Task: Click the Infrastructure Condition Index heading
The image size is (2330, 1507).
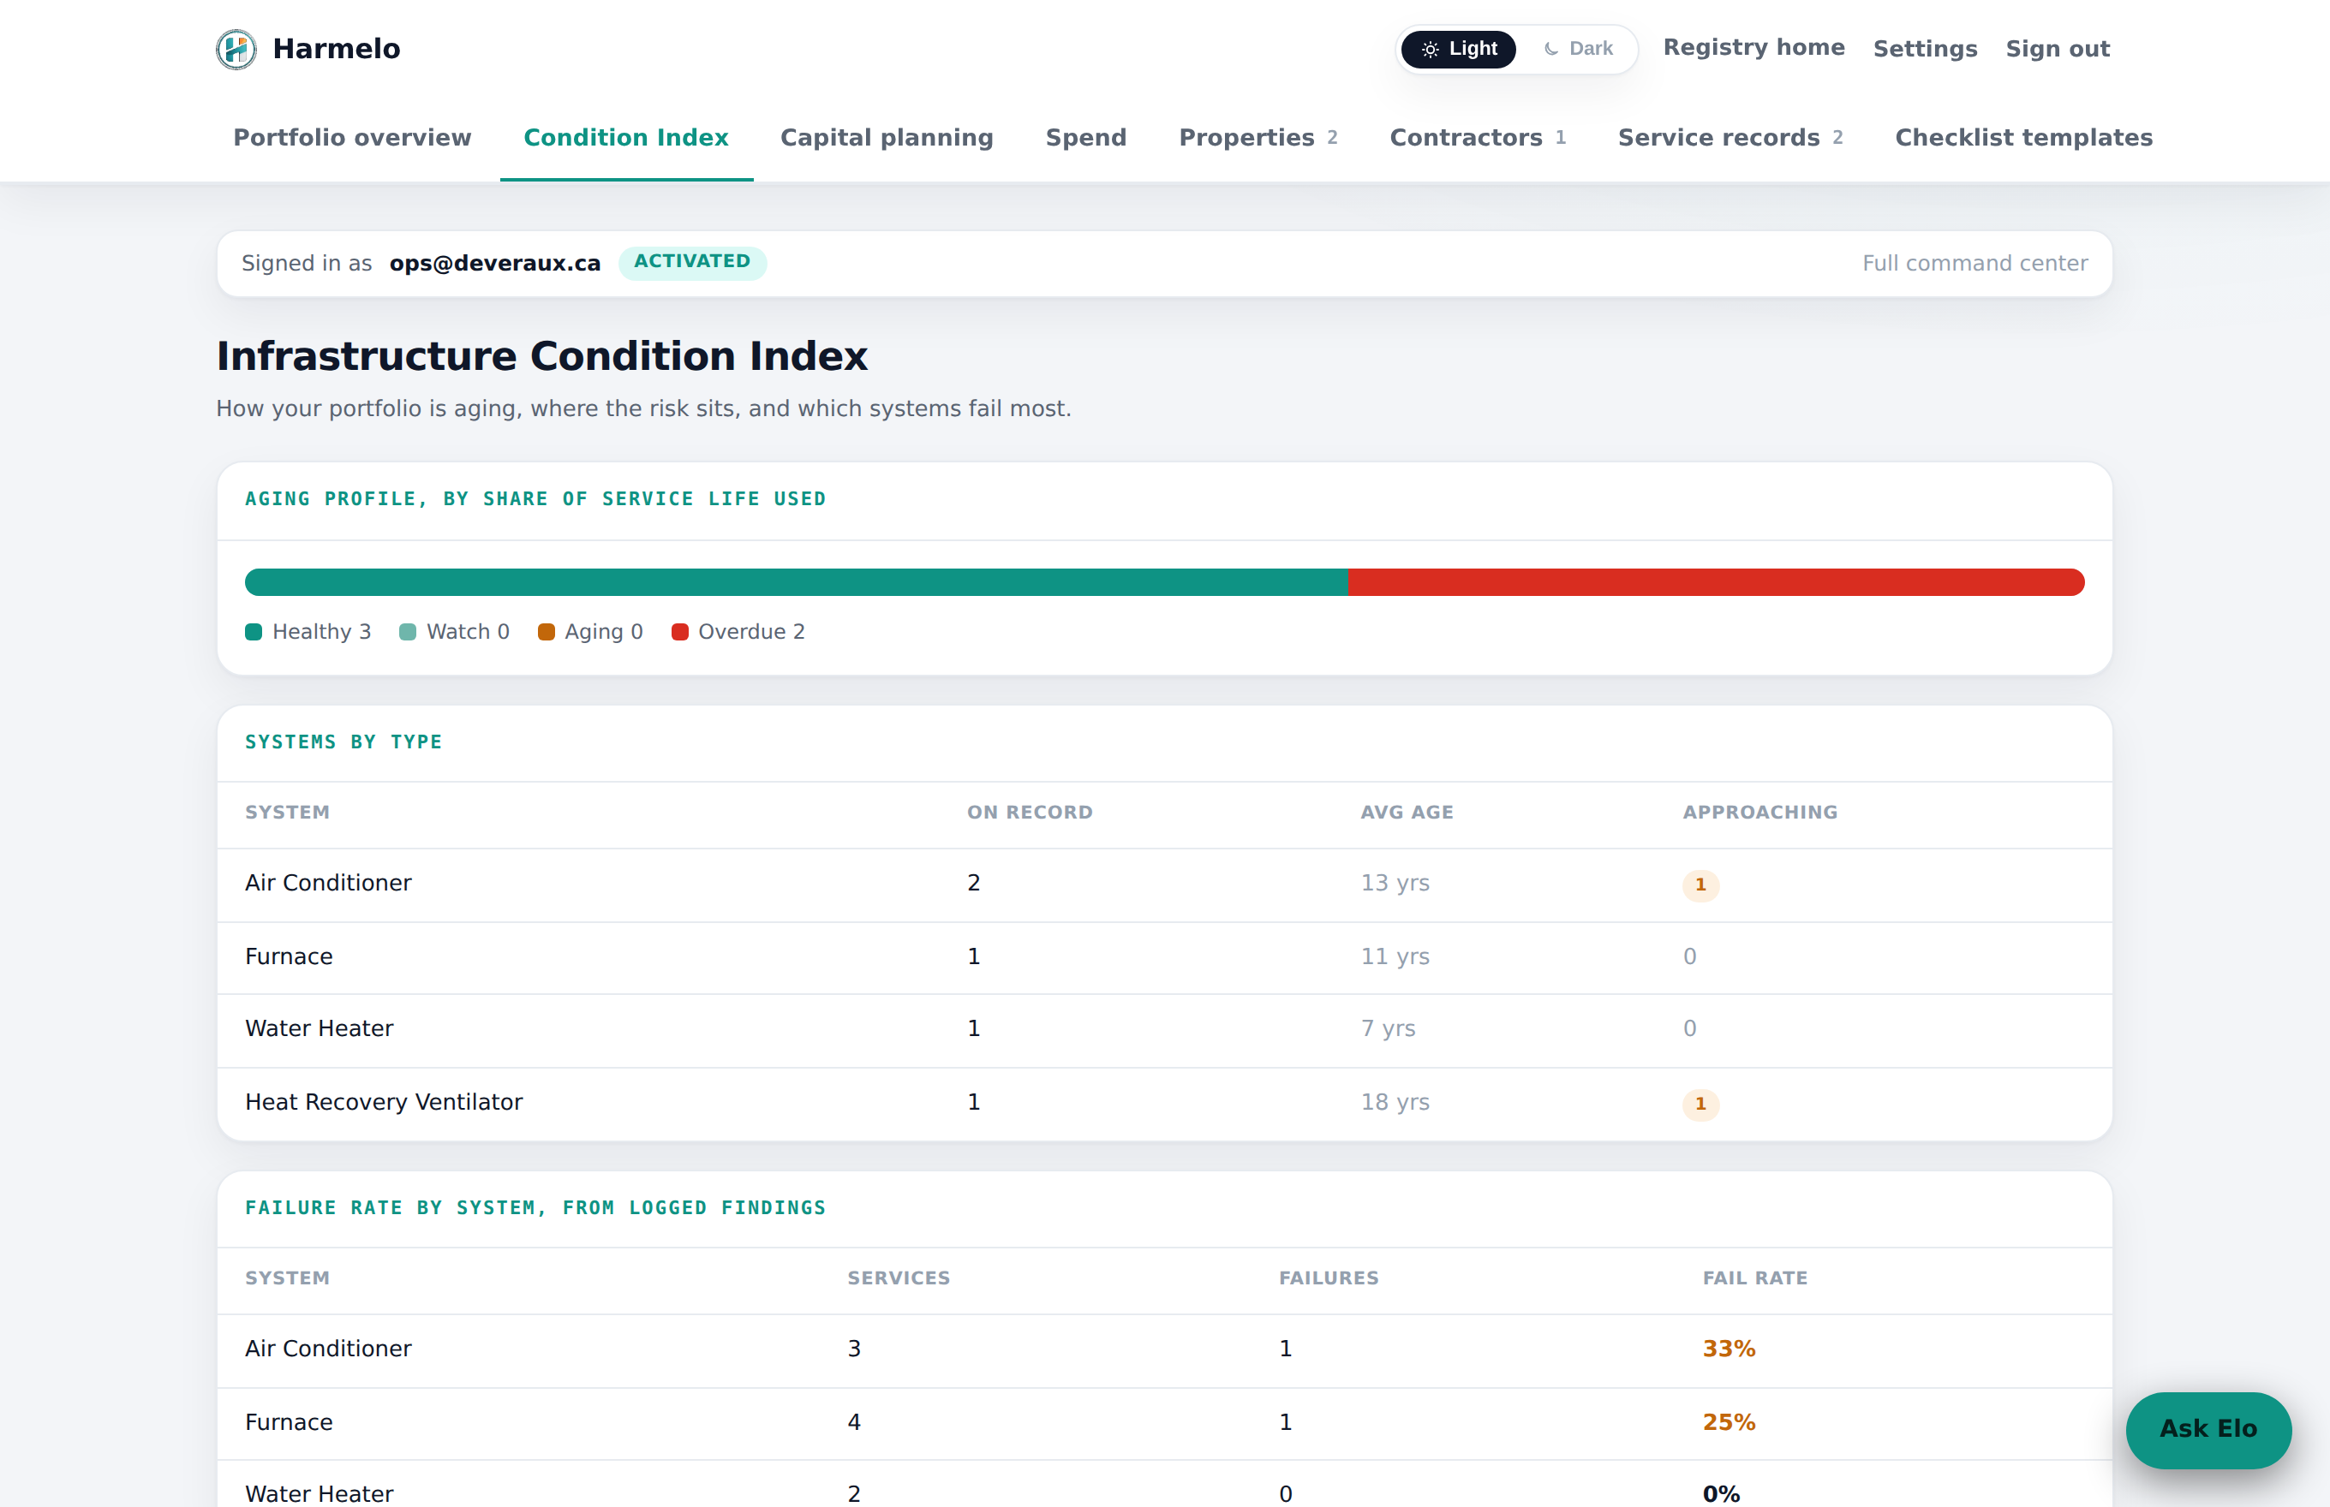Action: [541, 356]
